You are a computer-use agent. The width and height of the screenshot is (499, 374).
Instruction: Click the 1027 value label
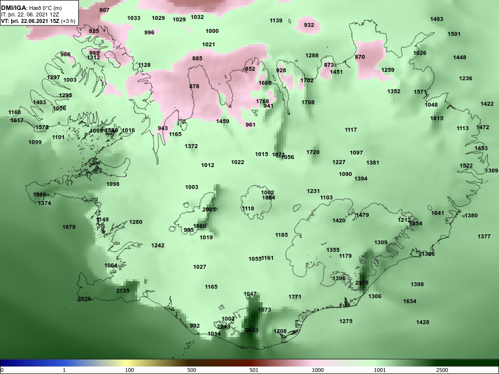click(200, 266)
